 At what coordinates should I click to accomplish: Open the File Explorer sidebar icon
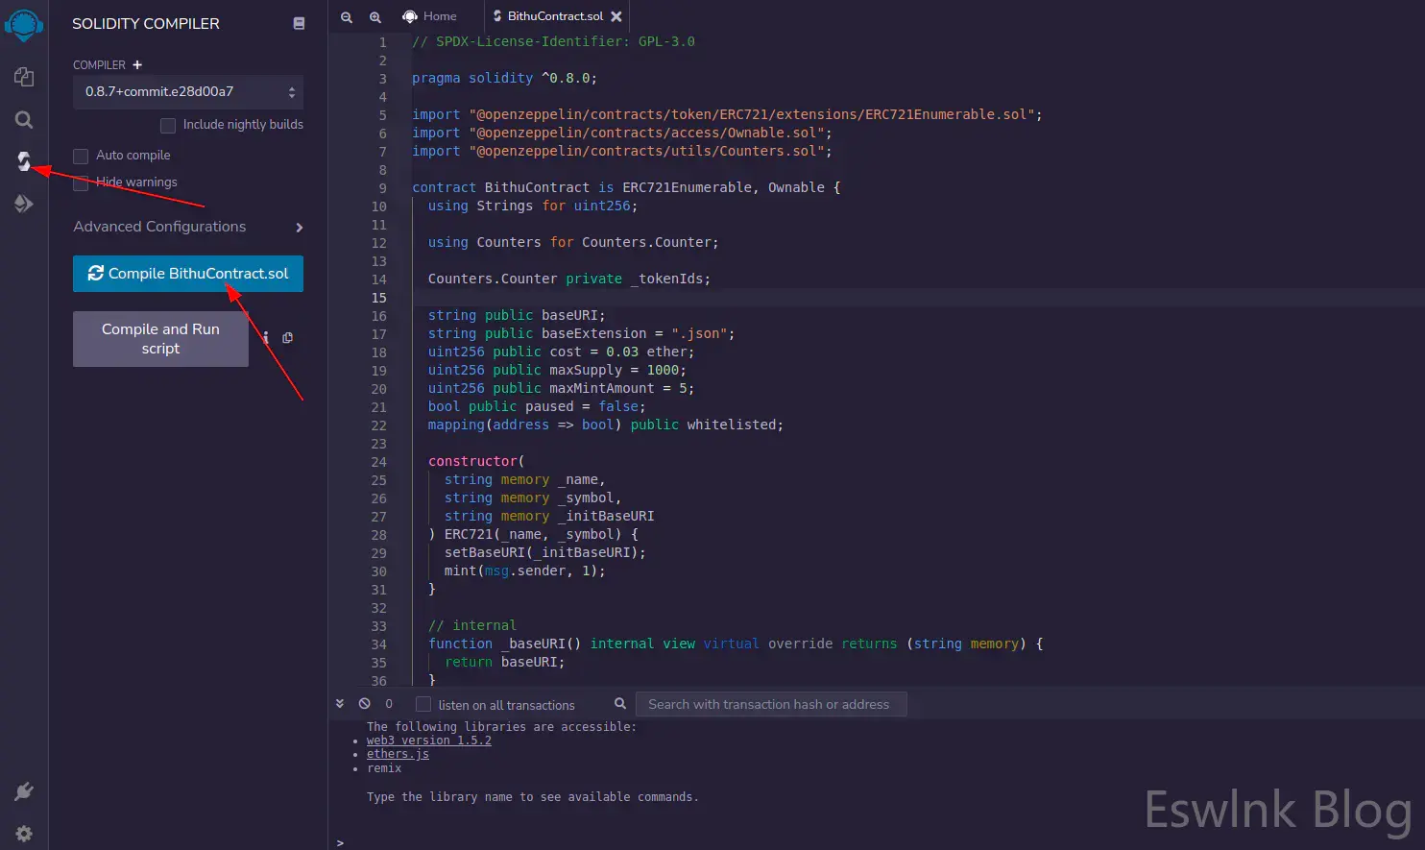point(24,77)
